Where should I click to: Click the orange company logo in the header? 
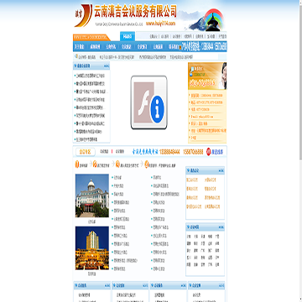tap(83, 15)
